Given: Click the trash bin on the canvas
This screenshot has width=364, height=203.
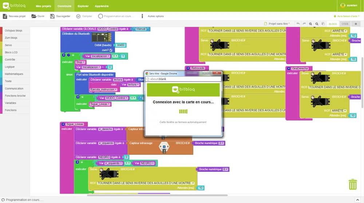Looking at the screenshot, I should [353, 184].
